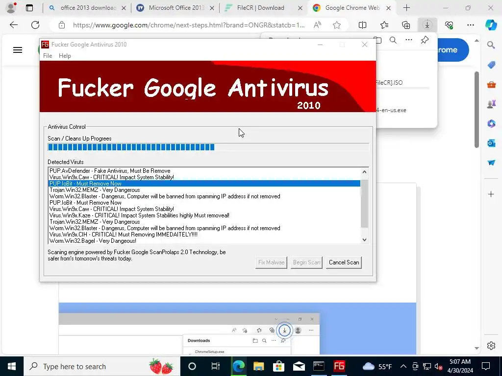The width and height of the screenshot is (502, 376).
Task: Search downloads magnifier icon in Downloads panel
Action: coord(393,40)
